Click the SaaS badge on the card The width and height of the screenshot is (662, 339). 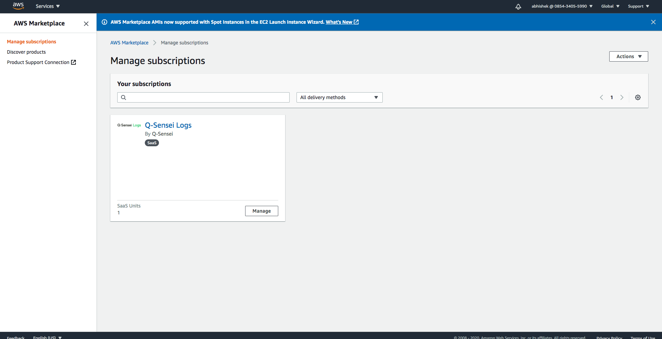tap(152, 143)
